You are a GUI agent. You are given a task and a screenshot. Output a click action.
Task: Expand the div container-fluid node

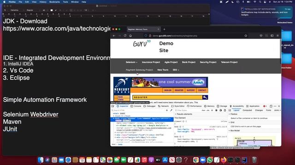[x=115, y=135]
